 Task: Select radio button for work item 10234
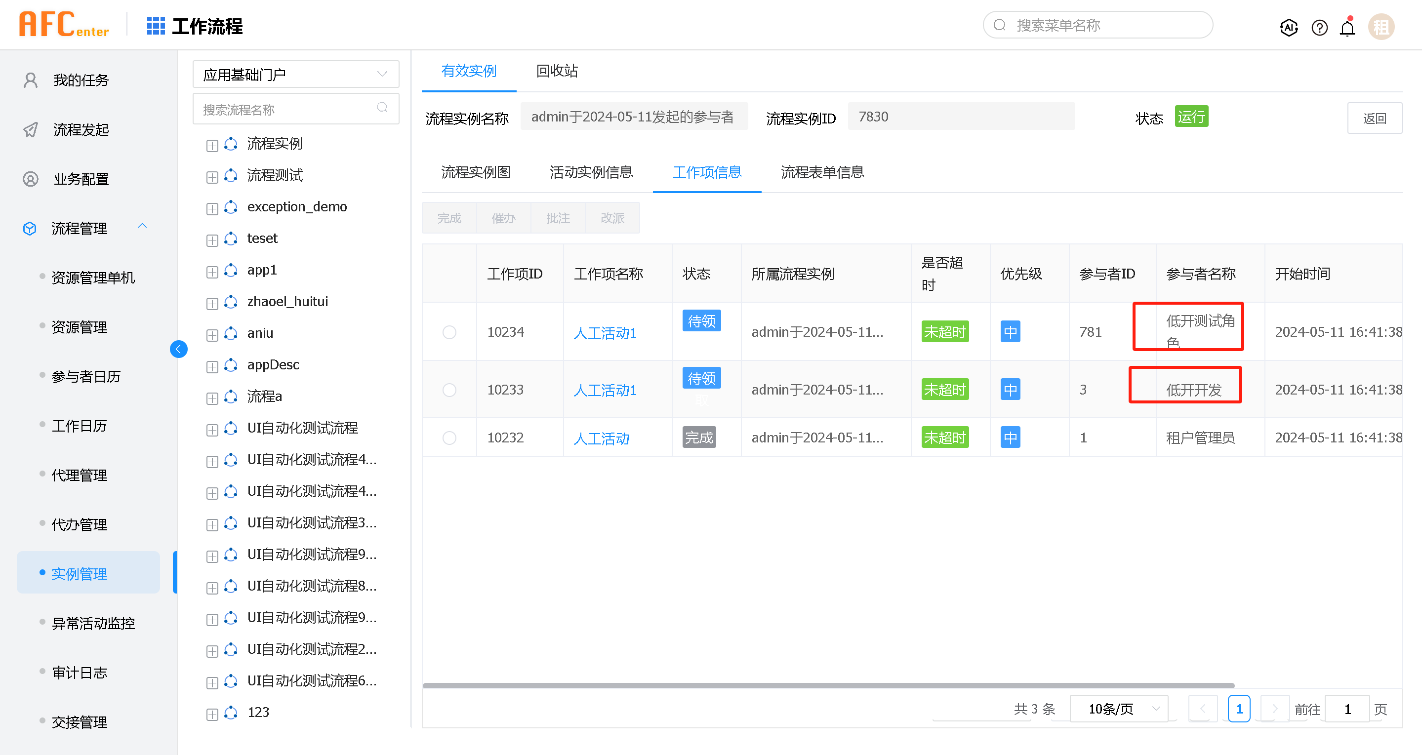pos(449,332)
